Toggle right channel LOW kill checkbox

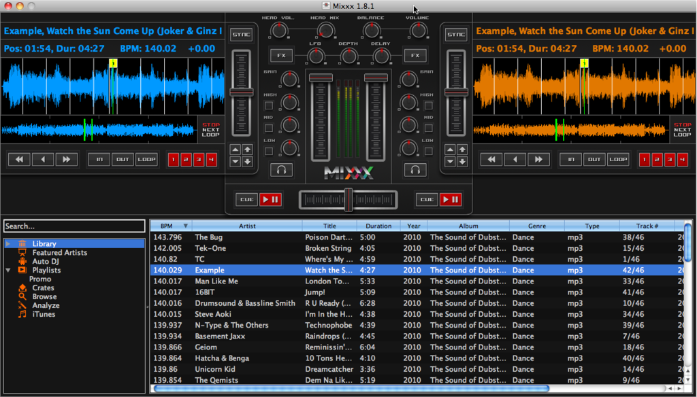tap(429, 152)
